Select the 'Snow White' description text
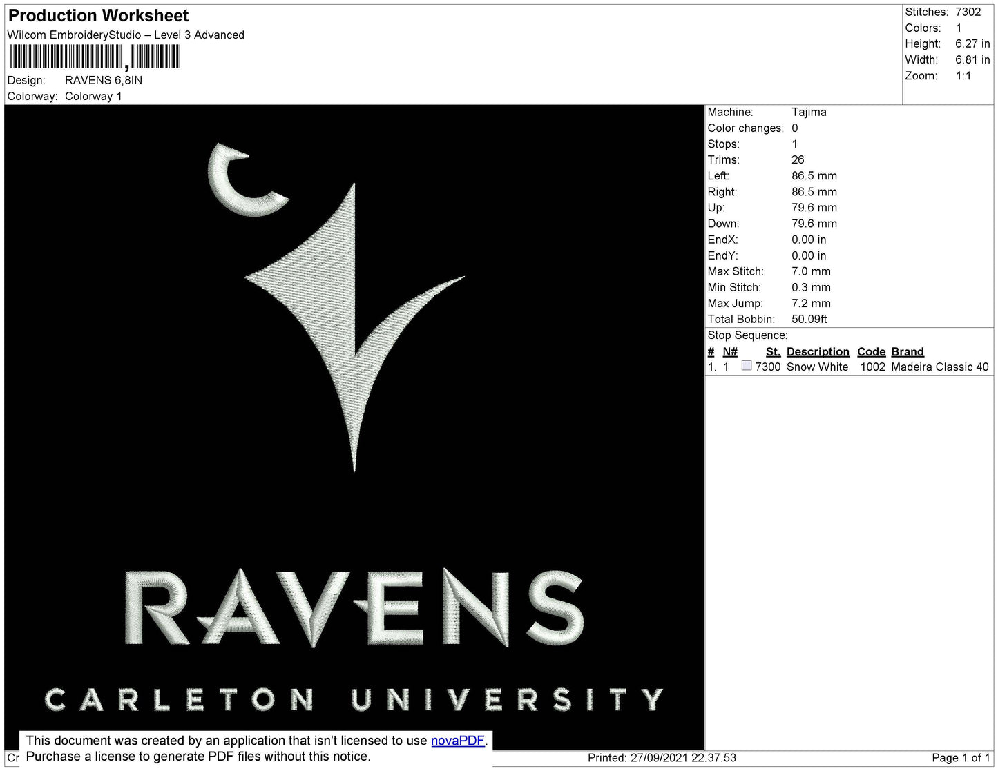The image size is (998, 771). [x=817, y=367]
